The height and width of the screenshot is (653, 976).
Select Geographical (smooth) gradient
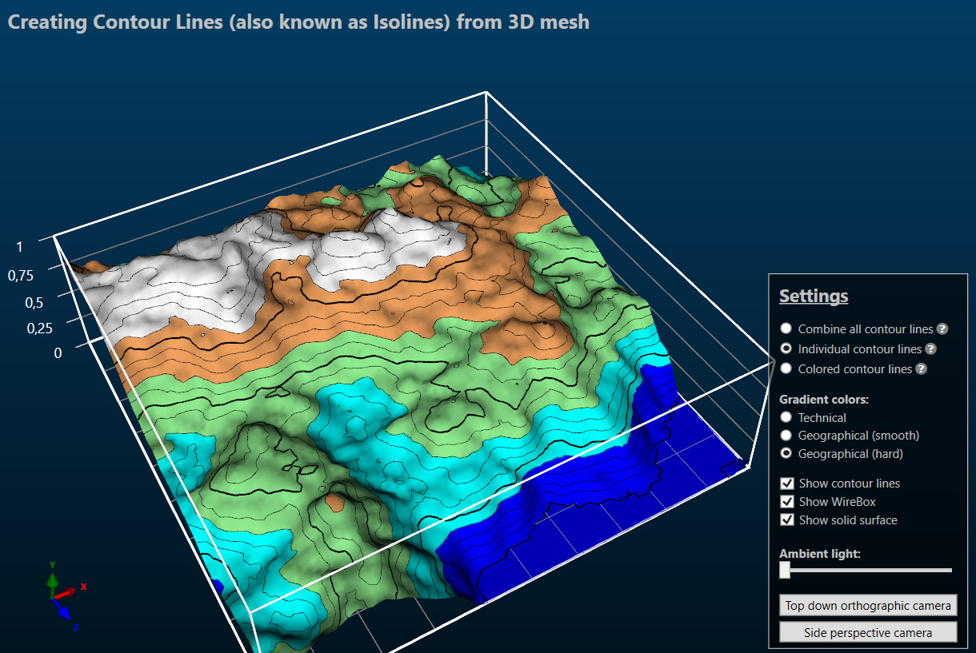pos(786,436)
